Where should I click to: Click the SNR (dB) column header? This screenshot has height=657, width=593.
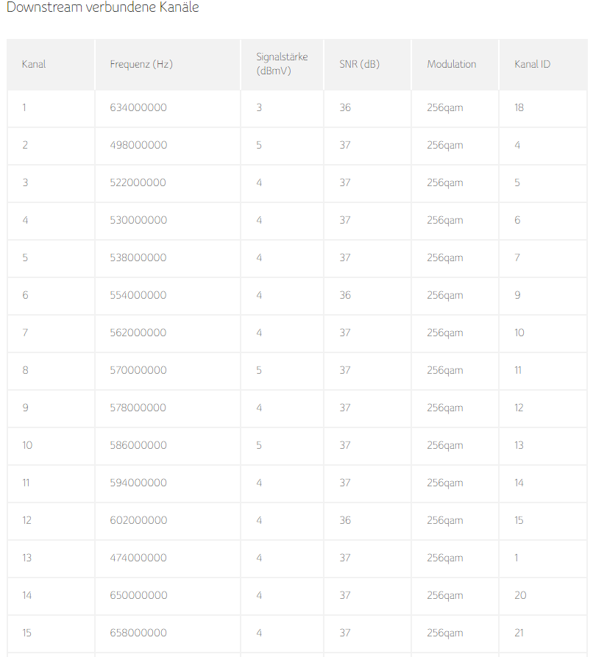coord(360,64)
